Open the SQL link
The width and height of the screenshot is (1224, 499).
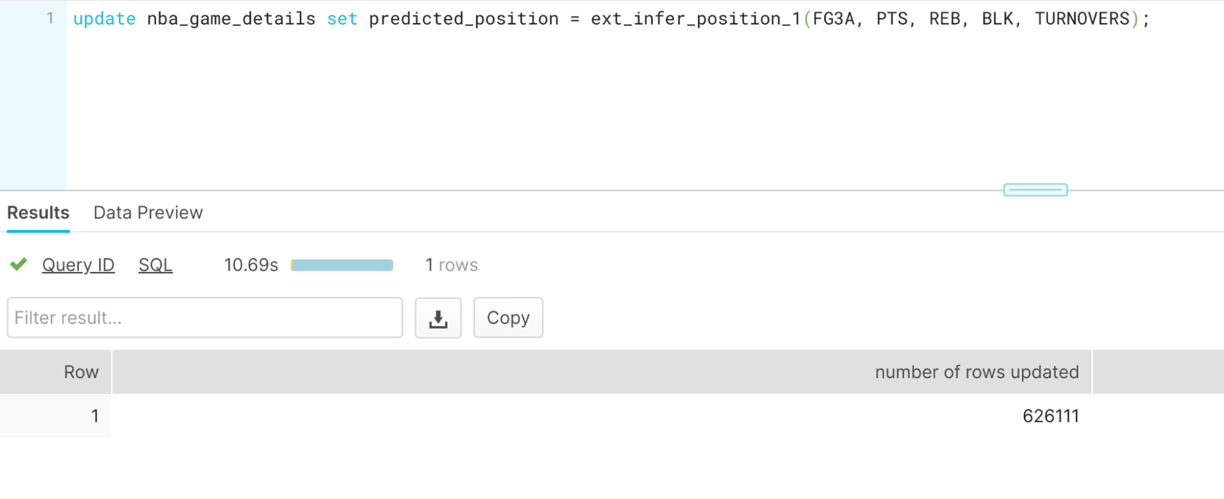click(x=156, y=265)
